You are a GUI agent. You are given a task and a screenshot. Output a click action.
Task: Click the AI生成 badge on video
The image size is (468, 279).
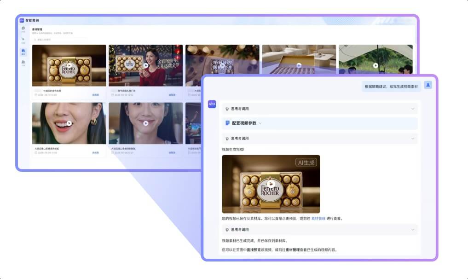[x=306, y=163]
